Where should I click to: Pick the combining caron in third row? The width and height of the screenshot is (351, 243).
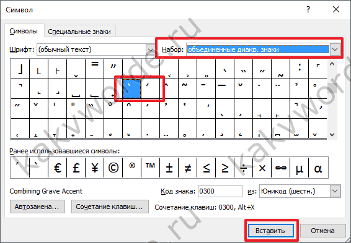(x=38, y=108)
